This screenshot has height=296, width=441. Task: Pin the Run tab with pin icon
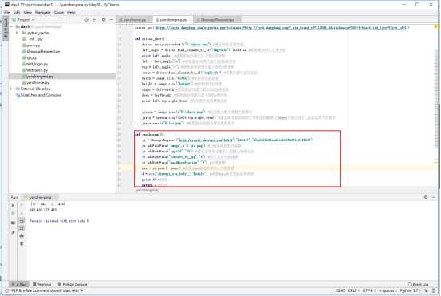click(13, 233)
